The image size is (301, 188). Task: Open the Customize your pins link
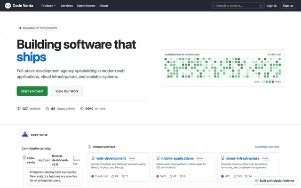267,147
